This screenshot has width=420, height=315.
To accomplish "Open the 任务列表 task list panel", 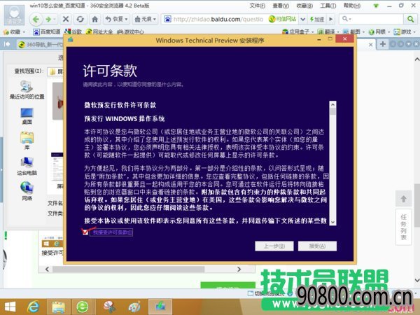I will point(403,227).
